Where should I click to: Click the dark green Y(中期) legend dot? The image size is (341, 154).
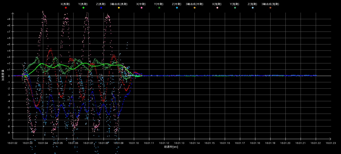pos(159,8)
